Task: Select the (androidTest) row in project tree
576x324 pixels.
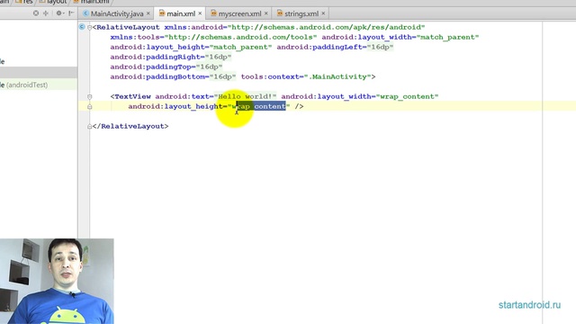Action: click(x=39, y=85)
